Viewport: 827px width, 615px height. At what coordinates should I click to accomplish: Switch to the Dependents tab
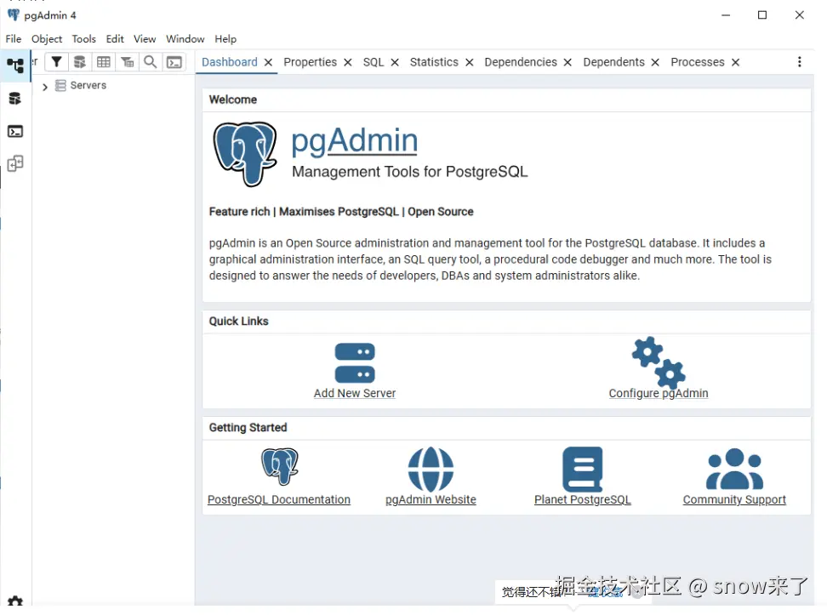pyautogui.click(x=614, y=62)
